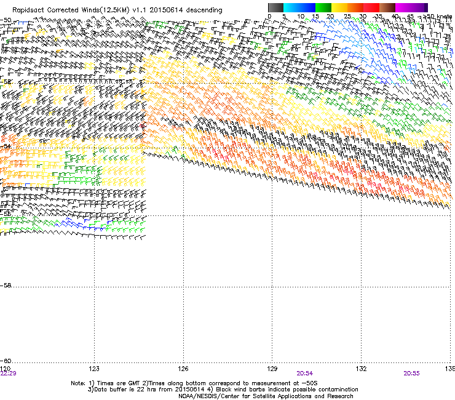The image size is (455, 400).
Task: Click the '-58' latitude label
Action: pos(6,286)
